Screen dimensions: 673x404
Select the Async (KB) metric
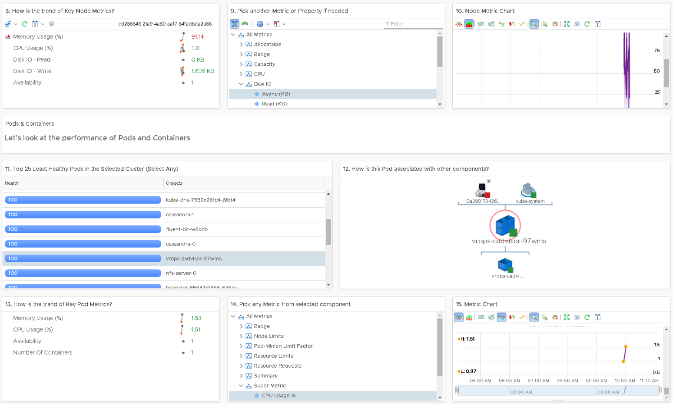[x=275, y=94]
